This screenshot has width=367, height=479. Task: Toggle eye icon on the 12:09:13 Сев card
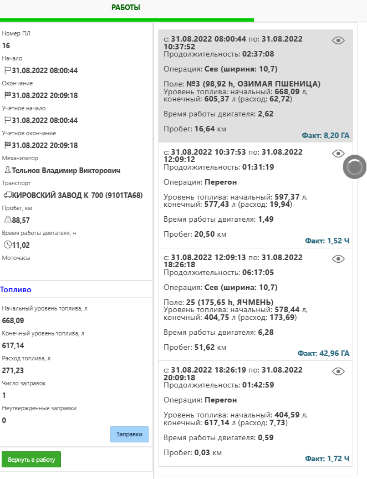pyautogui.click(x=338, y=259)
